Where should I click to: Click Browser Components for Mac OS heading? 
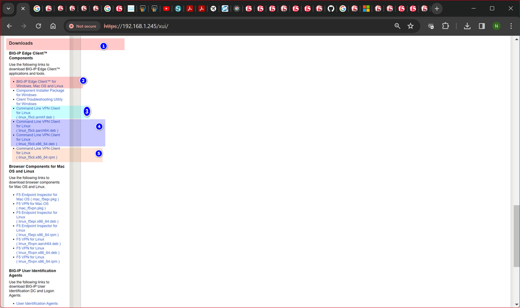pos(37,169)
